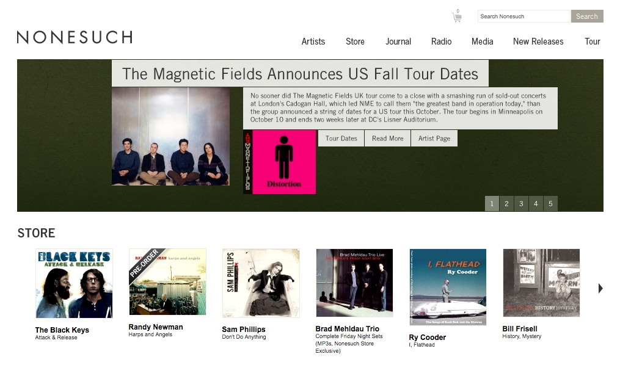
Task: Open the shopping cart
Action: click(456, 16)
